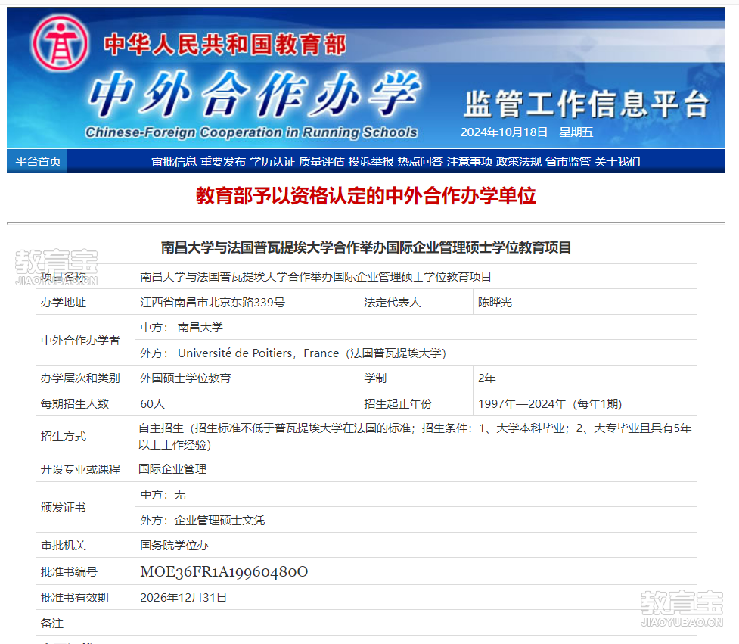The height and width of the screenshot is (644, 739).
Task: Click 外国硕士学位教育 cell
Action: (247, 378)
